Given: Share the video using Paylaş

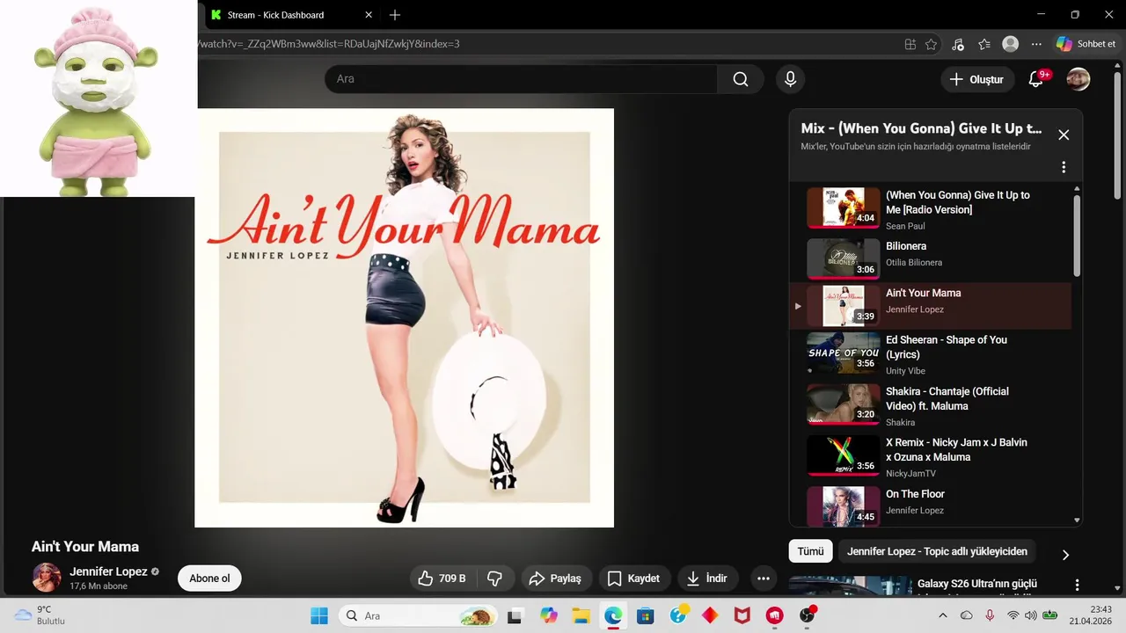Looking at the screenshot, I should click(555, 578).
